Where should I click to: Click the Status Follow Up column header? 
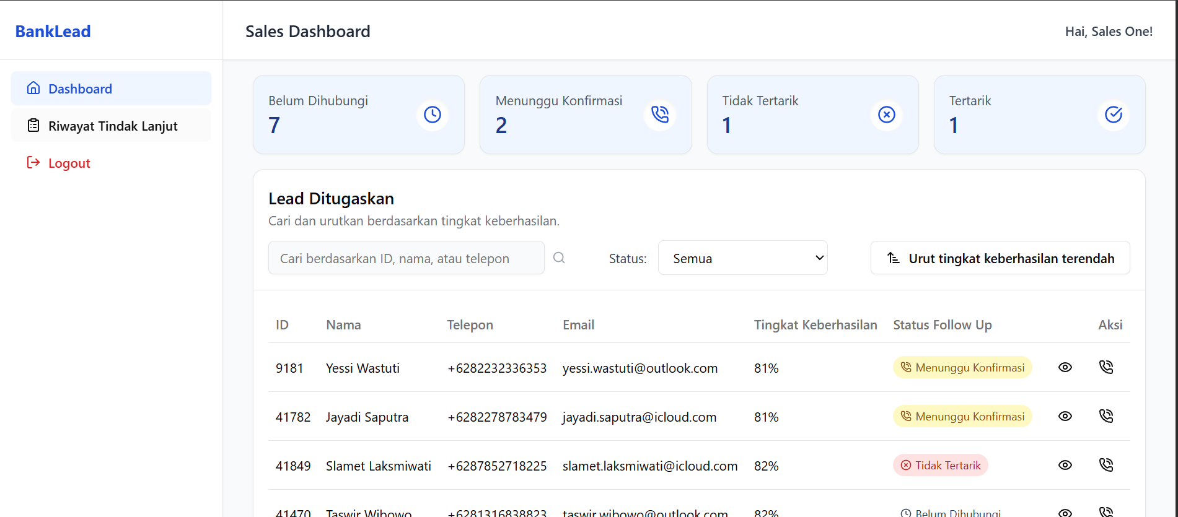(x=943, y=324)
